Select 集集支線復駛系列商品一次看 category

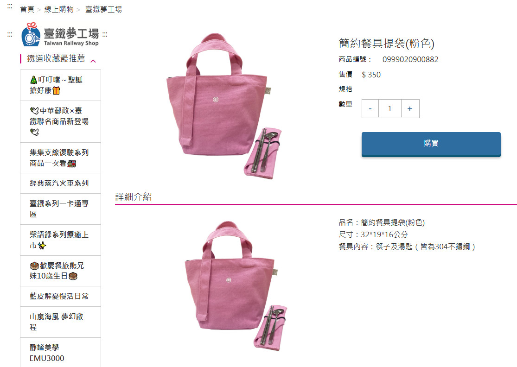(60, 158)
